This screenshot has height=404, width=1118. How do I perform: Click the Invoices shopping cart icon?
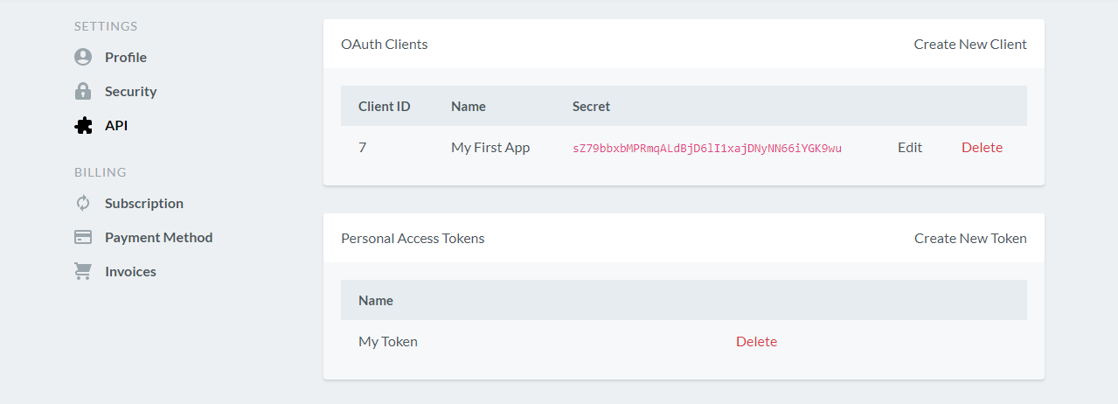(83, 272)
